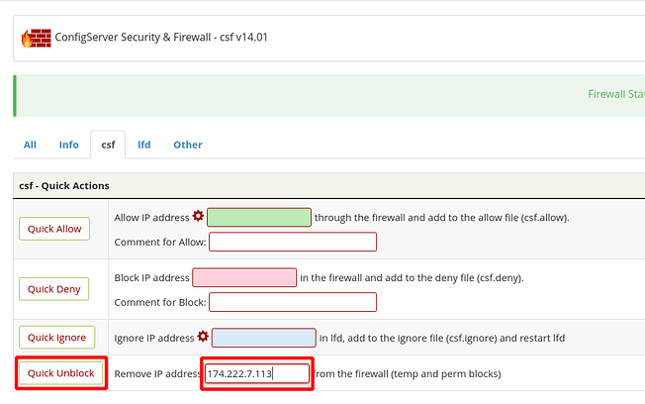
Task: Click the Quick Unblock button
Action: pyautogui.click(x=61, y=373)
